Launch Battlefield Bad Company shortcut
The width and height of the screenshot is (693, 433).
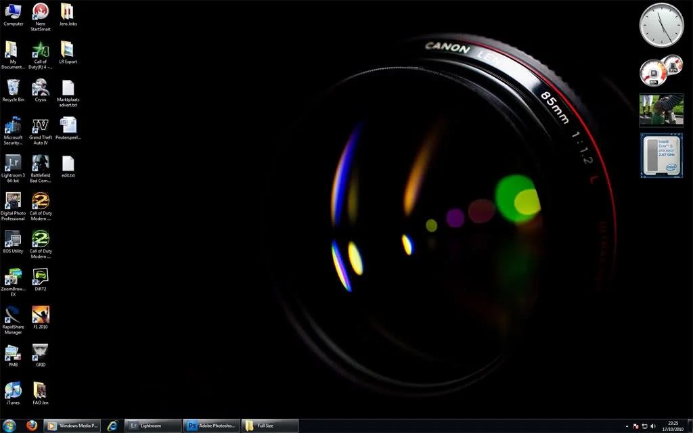pyautogui.click(x=41, y=168)
